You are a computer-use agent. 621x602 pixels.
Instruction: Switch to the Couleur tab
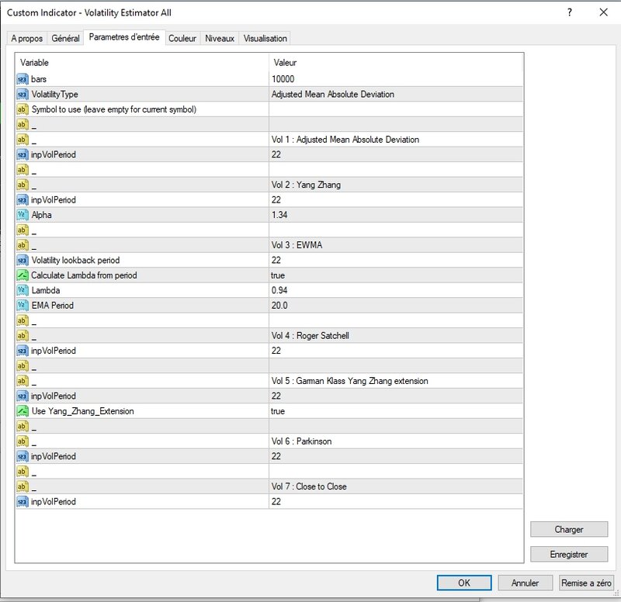point(182,38)
